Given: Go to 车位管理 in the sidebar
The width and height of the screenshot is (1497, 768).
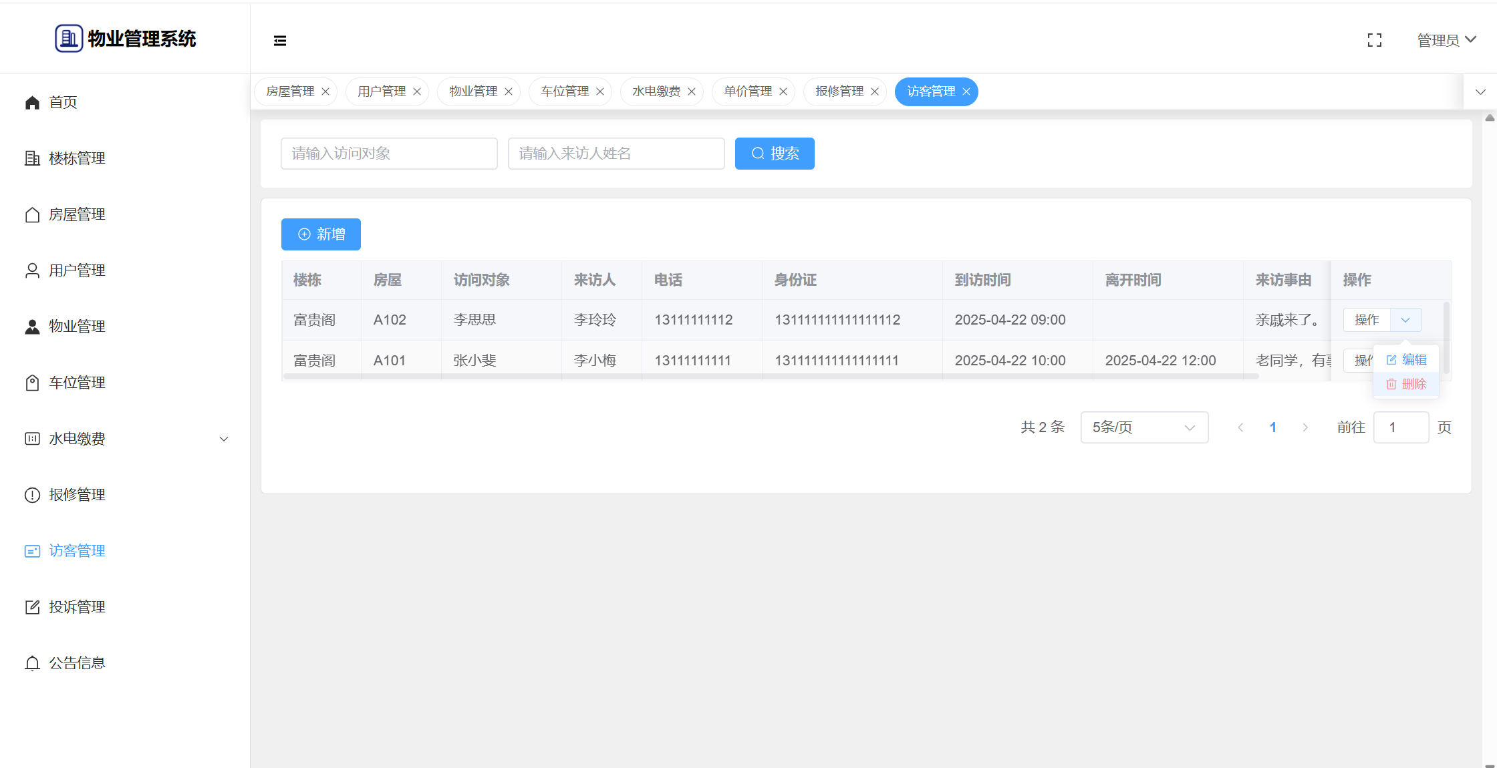Looking at the screenshot, I should [x=77, y=383].
